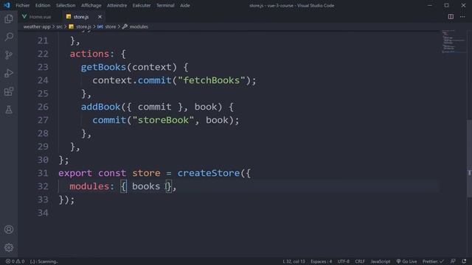The width and height of the screenshot is (472, 265).
Task: Open the Run and Debug view
Action: pos(9,74)
